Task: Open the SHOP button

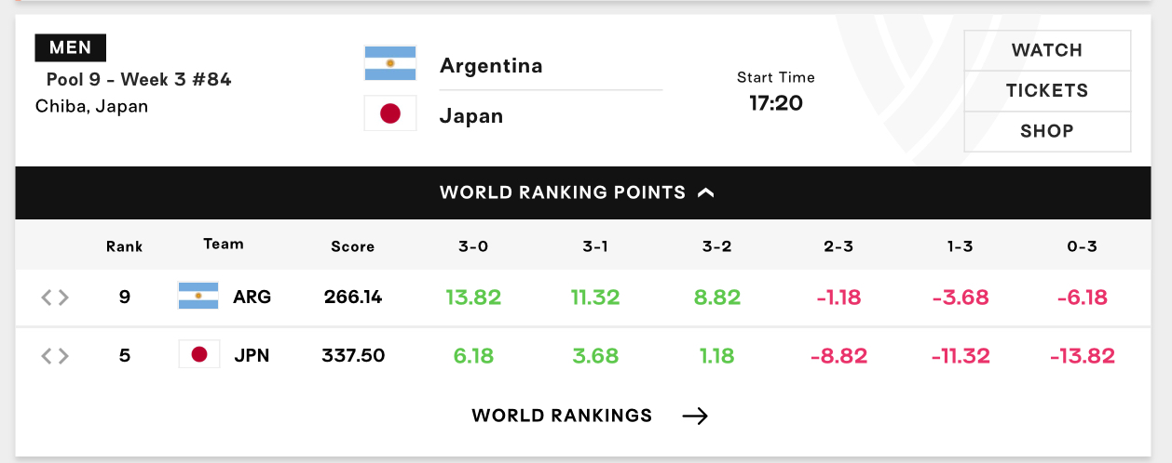Action: tap(1047, 131)
